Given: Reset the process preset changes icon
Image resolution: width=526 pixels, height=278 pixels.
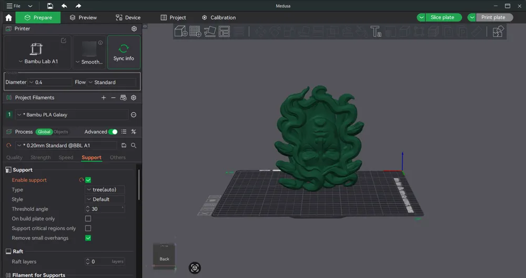Looking at the screenshot, I should point(9,146).
